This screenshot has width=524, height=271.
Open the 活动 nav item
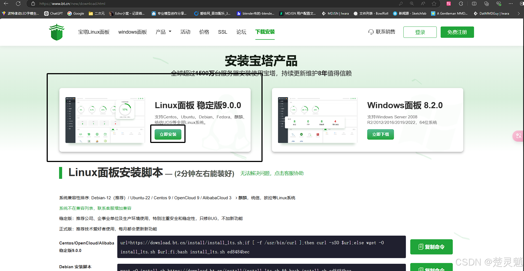tap(185, 32)
